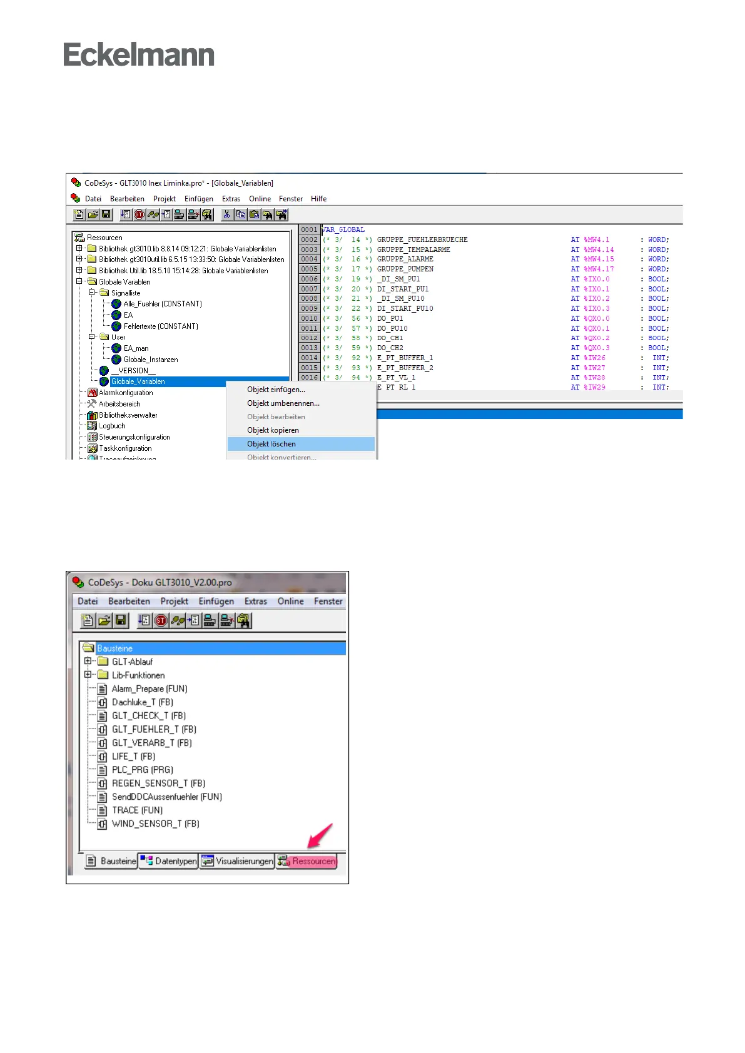Open Hilfe menu in Liminka window

pyautogui.click(x=318, y=199)
